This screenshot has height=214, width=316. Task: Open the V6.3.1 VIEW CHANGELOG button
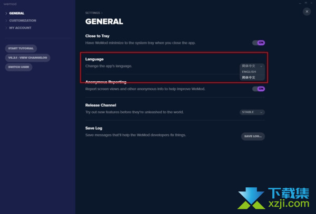click(x=27, y=58)
